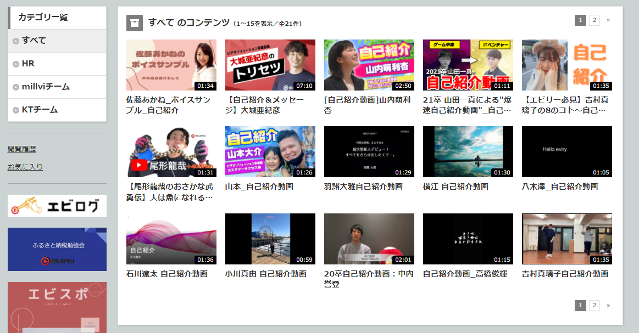Go to page 2 using top pagination
639x333 pixels.
(594, 20)
